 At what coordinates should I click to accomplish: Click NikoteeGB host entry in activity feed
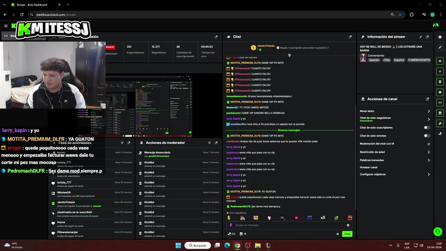pyautogui.click(x=92, y=194)
